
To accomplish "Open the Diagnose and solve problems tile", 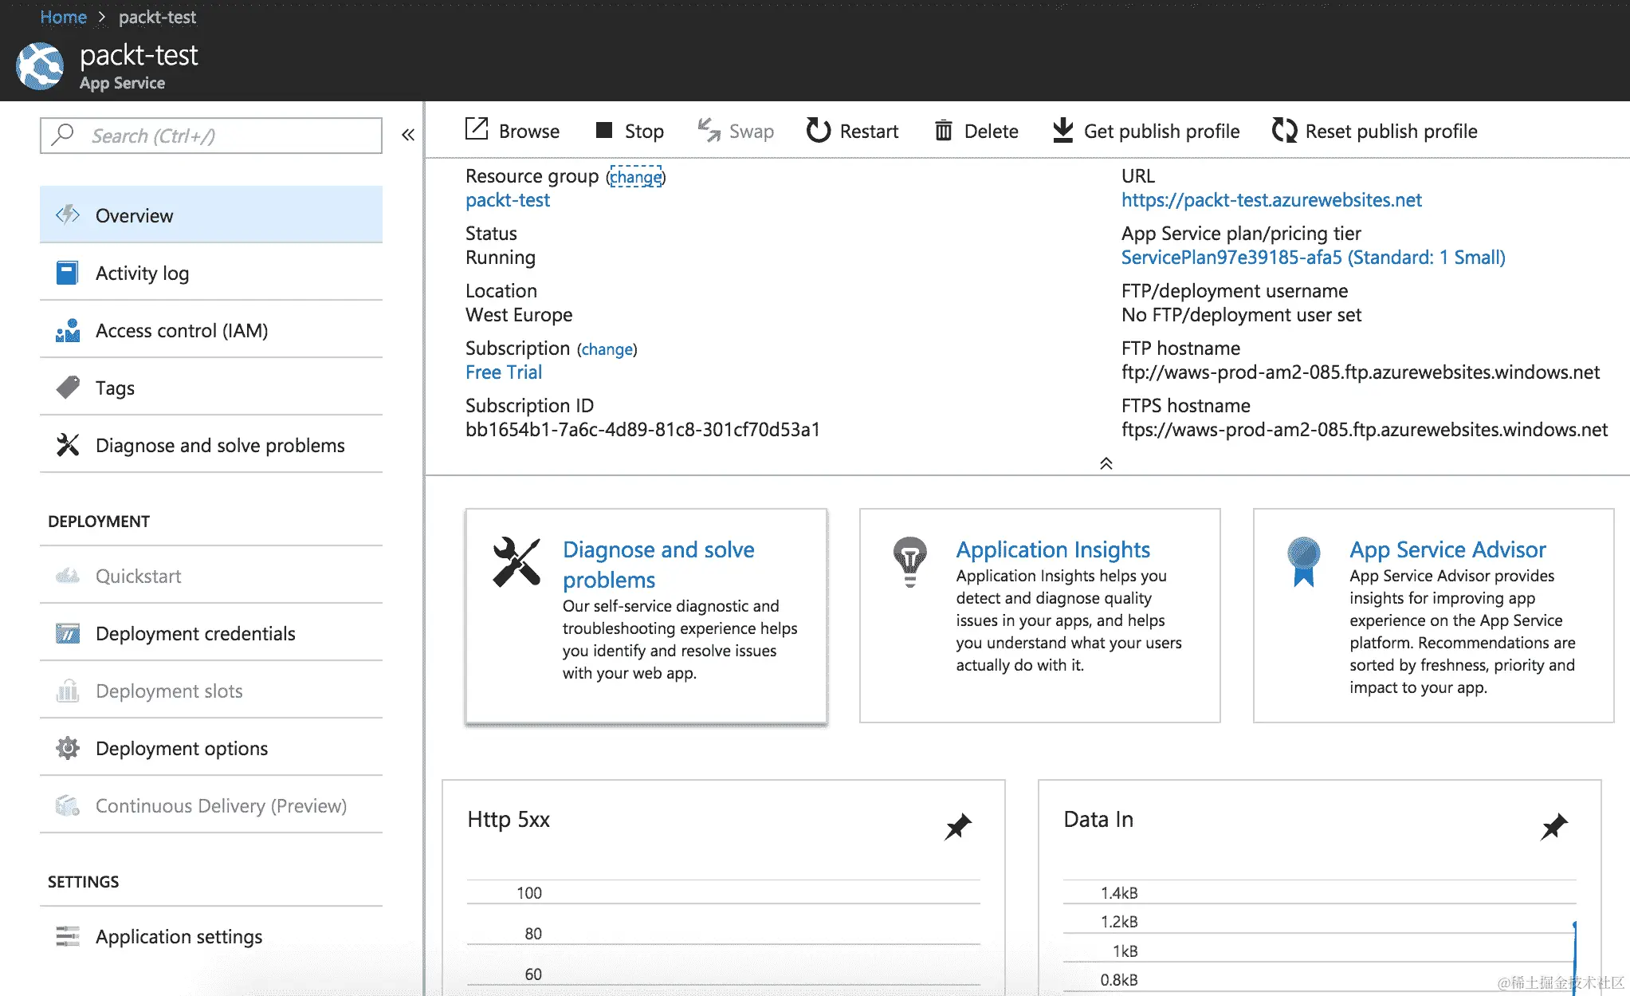I will point(658,564).
